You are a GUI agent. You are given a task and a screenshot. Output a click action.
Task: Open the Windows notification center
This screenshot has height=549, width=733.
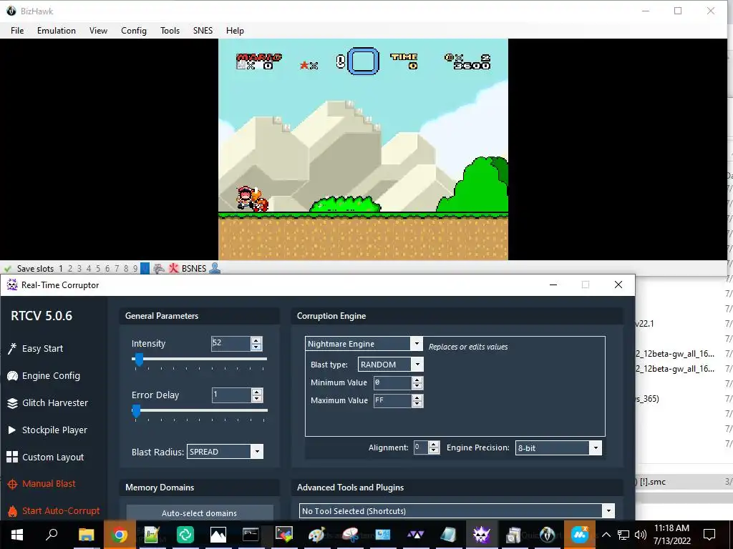pyautogui.click(x=709, y=535)
